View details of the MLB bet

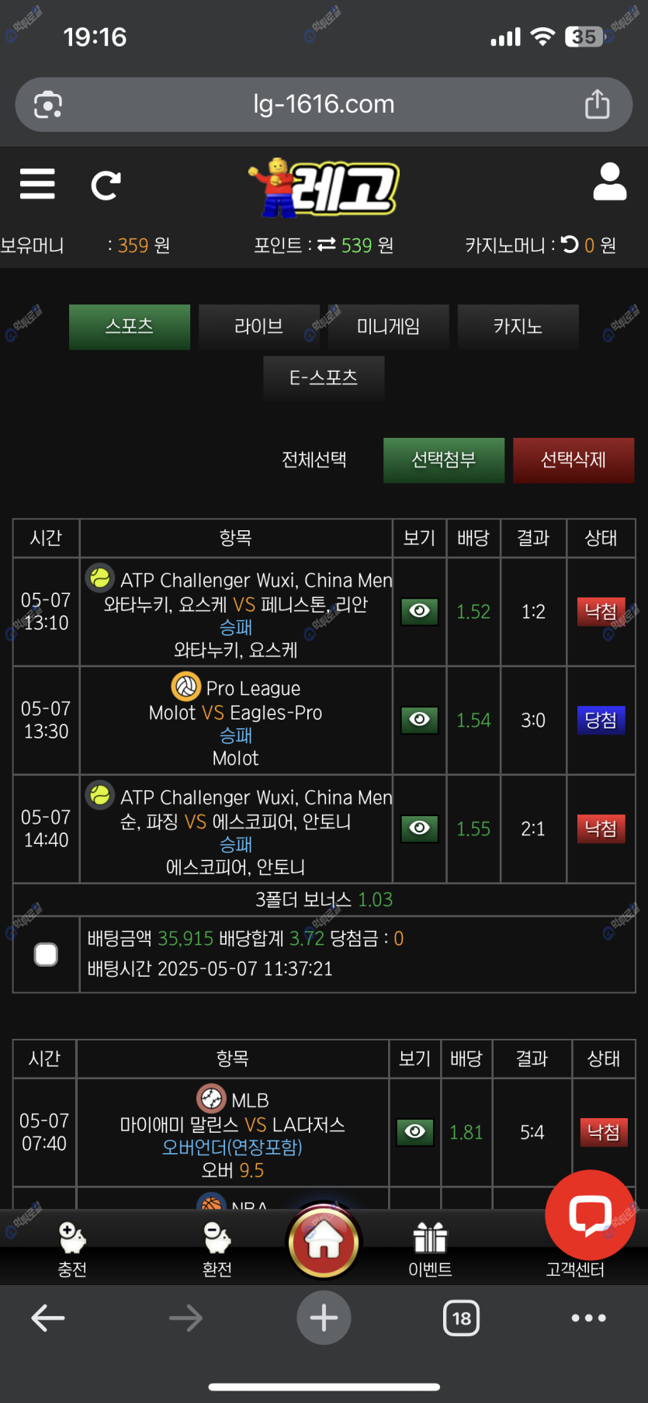414,1132
